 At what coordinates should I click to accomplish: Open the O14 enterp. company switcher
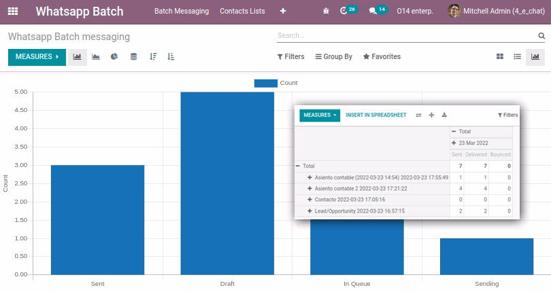(415, 12)
